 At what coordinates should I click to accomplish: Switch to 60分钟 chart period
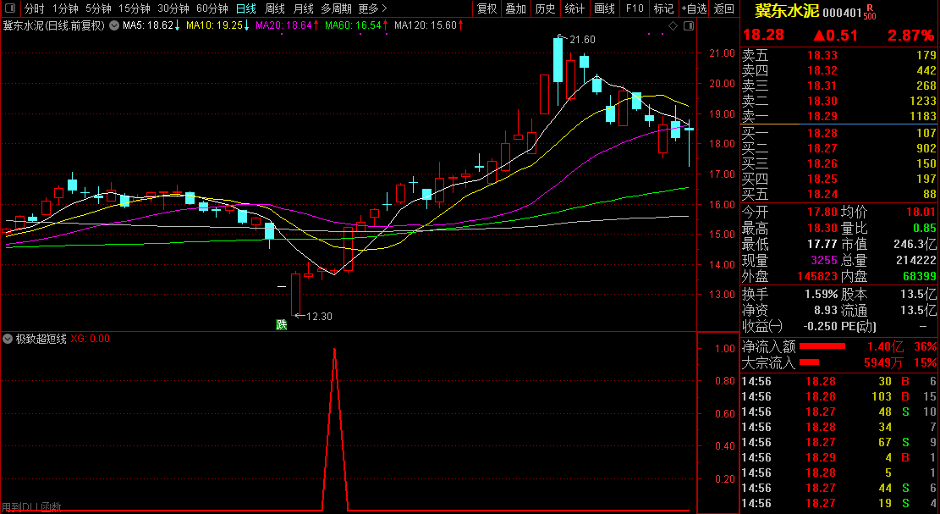pos(212,8)
